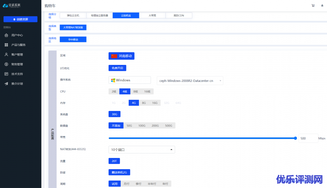Open the Windows operating system selector
The image size is (327, 188).
[129, 80]
